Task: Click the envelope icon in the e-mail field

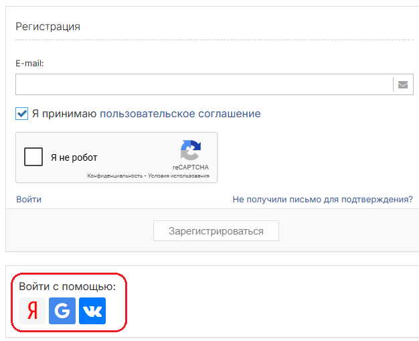Action: tap(403, 84)
